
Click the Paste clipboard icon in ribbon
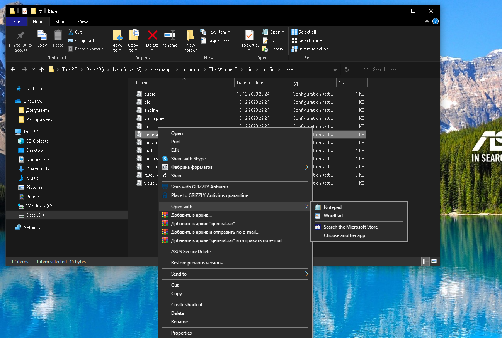pos(58,35)
